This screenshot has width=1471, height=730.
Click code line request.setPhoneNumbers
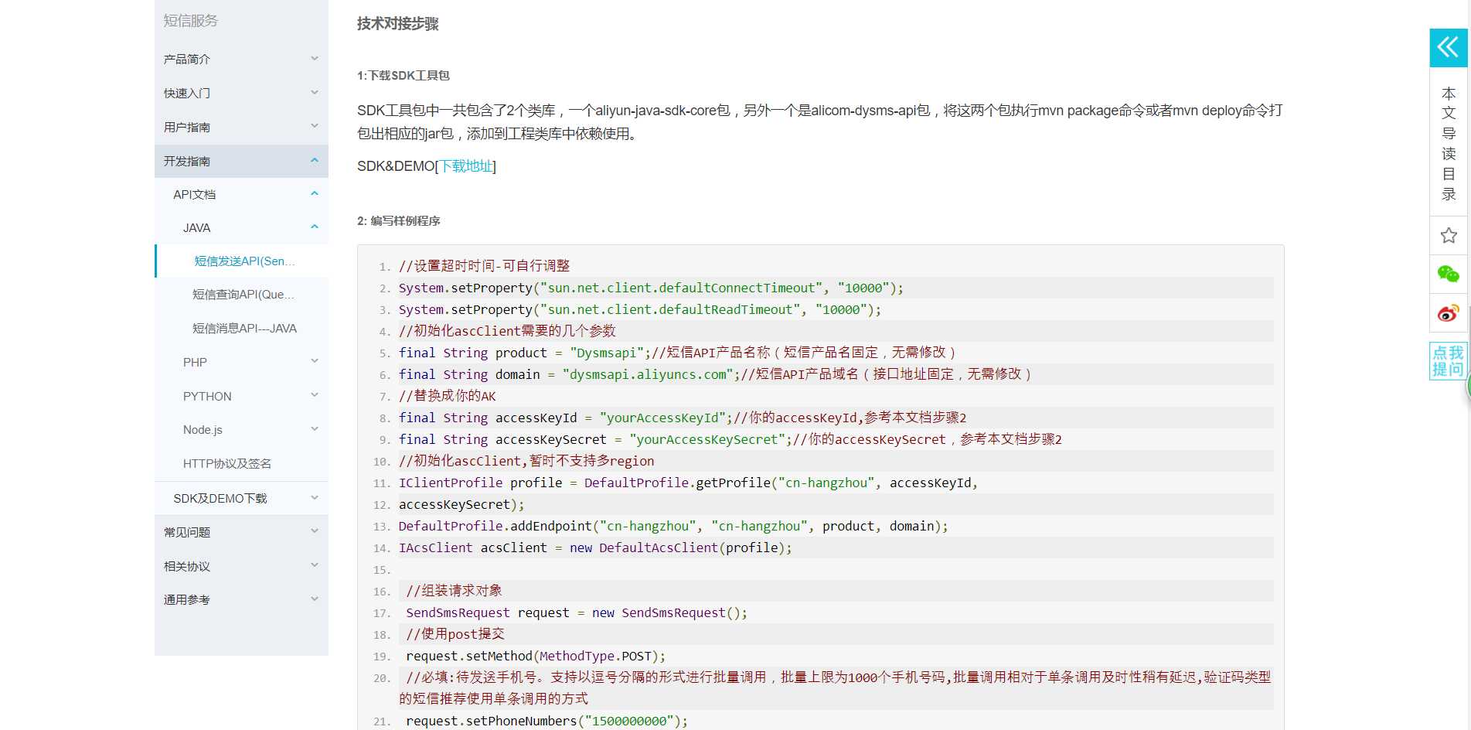click(x=547, y=721)
